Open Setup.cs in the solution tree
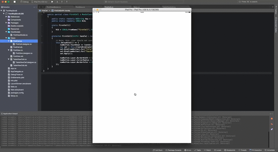The image size is (278, 152). [13, 96]
